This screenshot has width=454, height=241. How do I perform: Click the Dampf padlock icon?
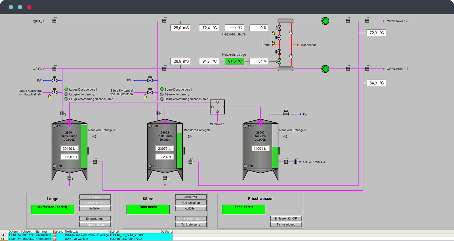[x=273, y=43]
